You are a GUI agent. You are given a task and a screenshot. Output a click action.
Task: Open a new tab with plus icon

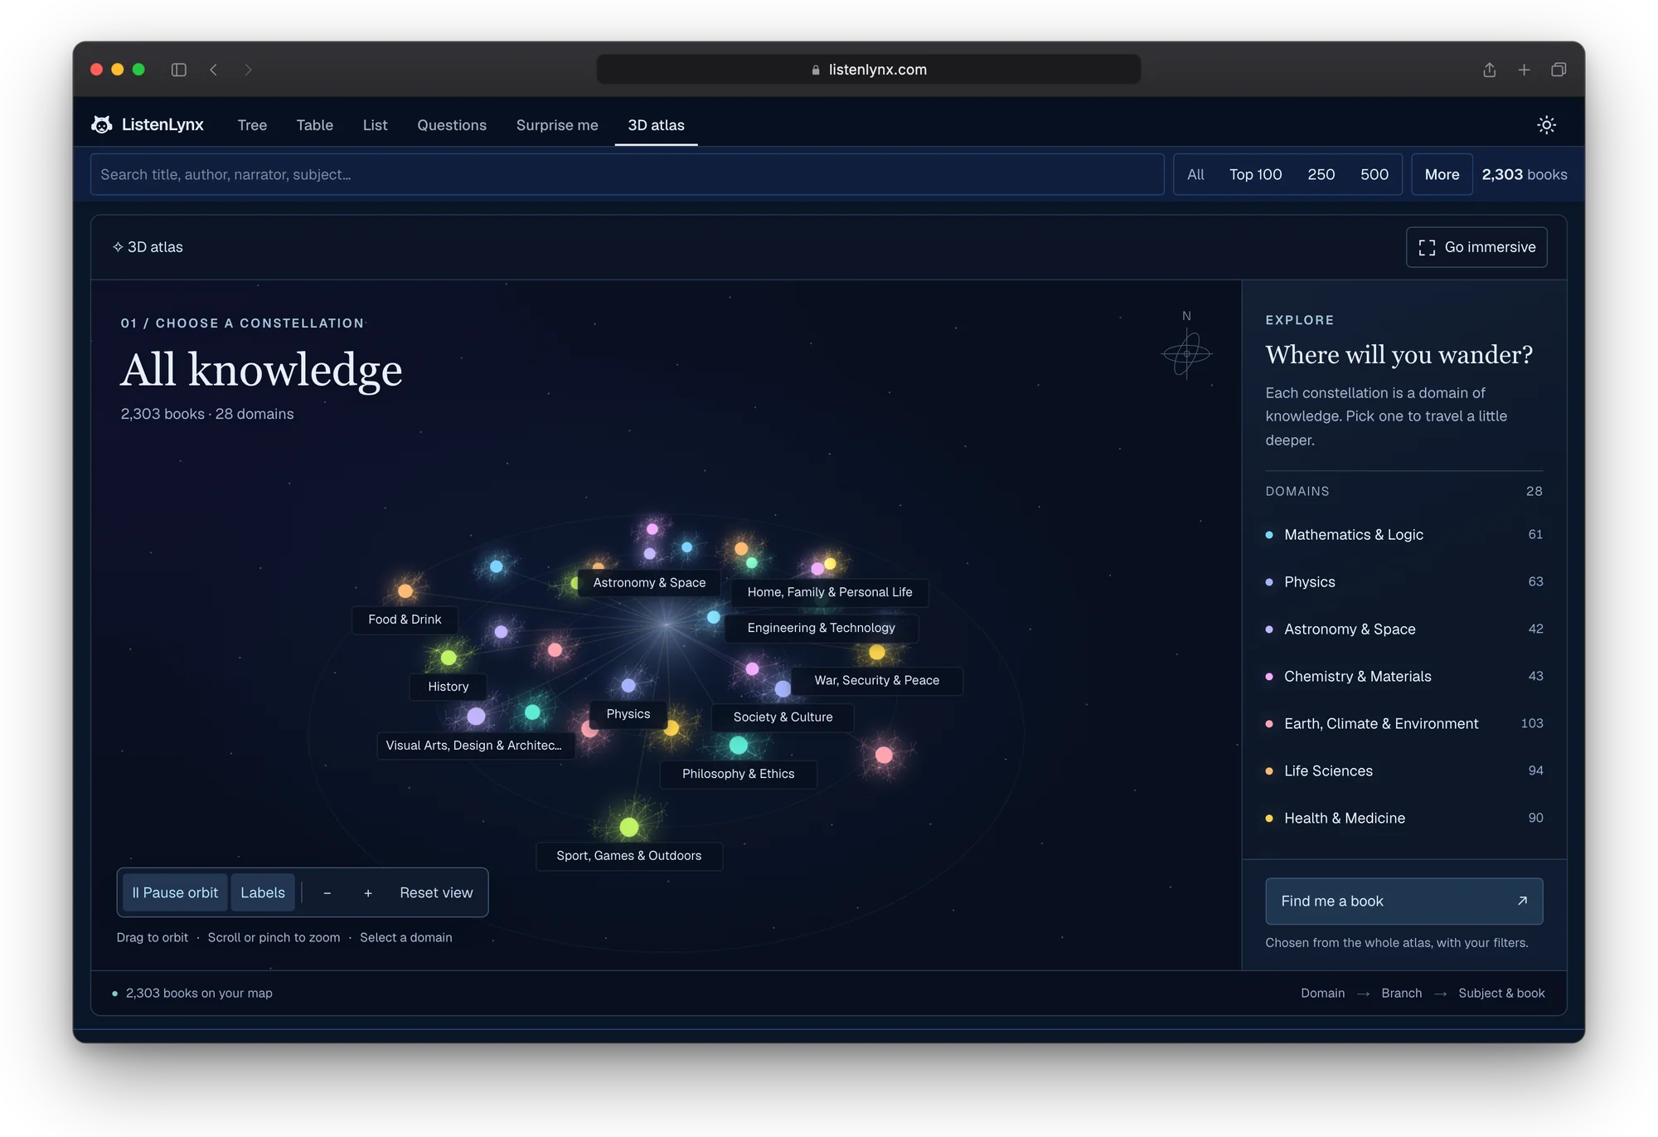[x=1524, y=70]
